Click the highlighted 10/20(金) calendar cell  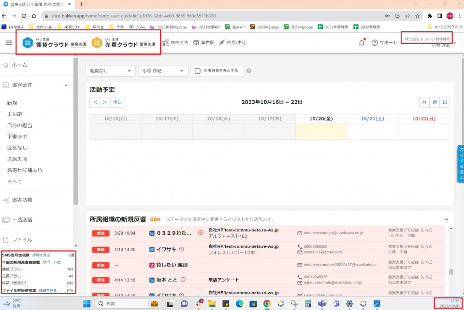pyautogui.click(x=321, y=132)
